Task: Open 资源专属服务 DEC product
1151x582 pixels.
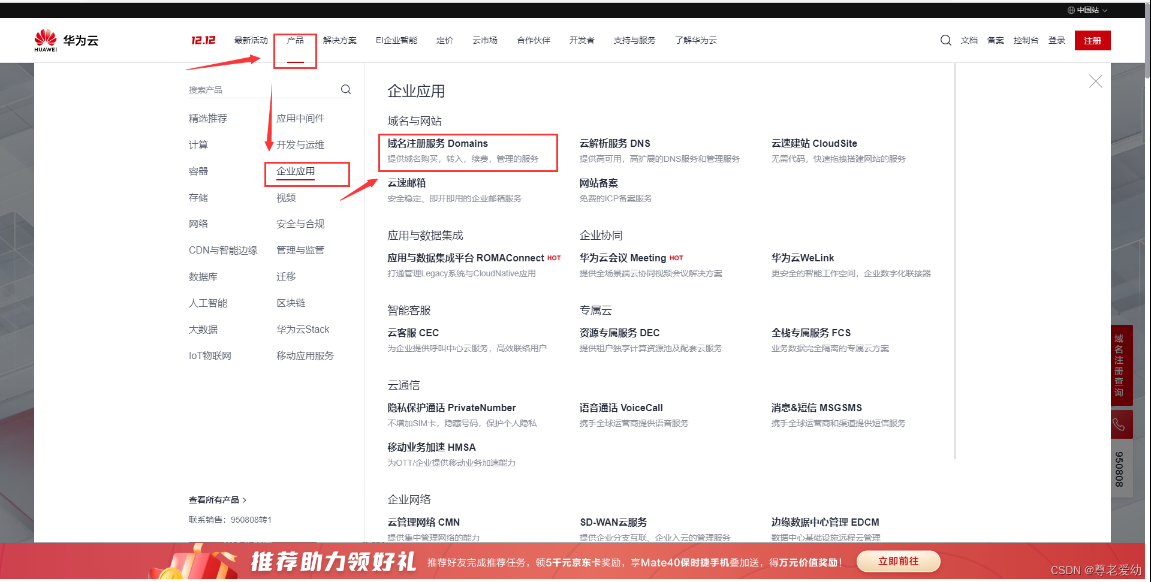Action: (619, 333)
